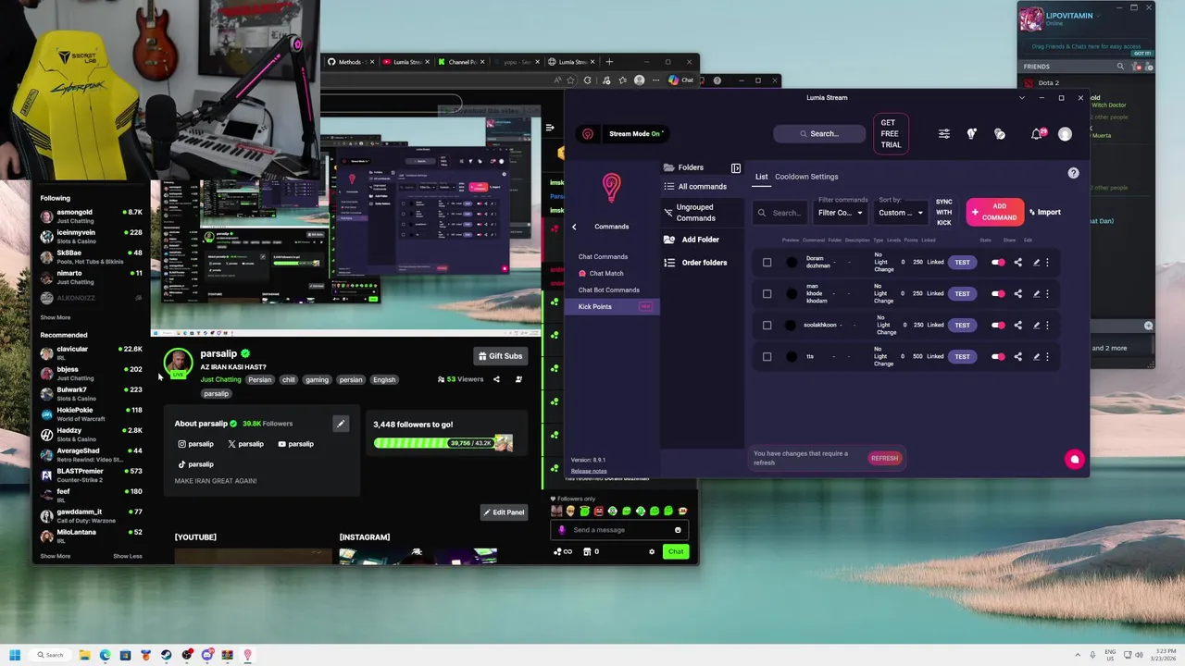Click the ADD COMMAND button
This screenshot has width=1185, height=666.
click(995, 212)
